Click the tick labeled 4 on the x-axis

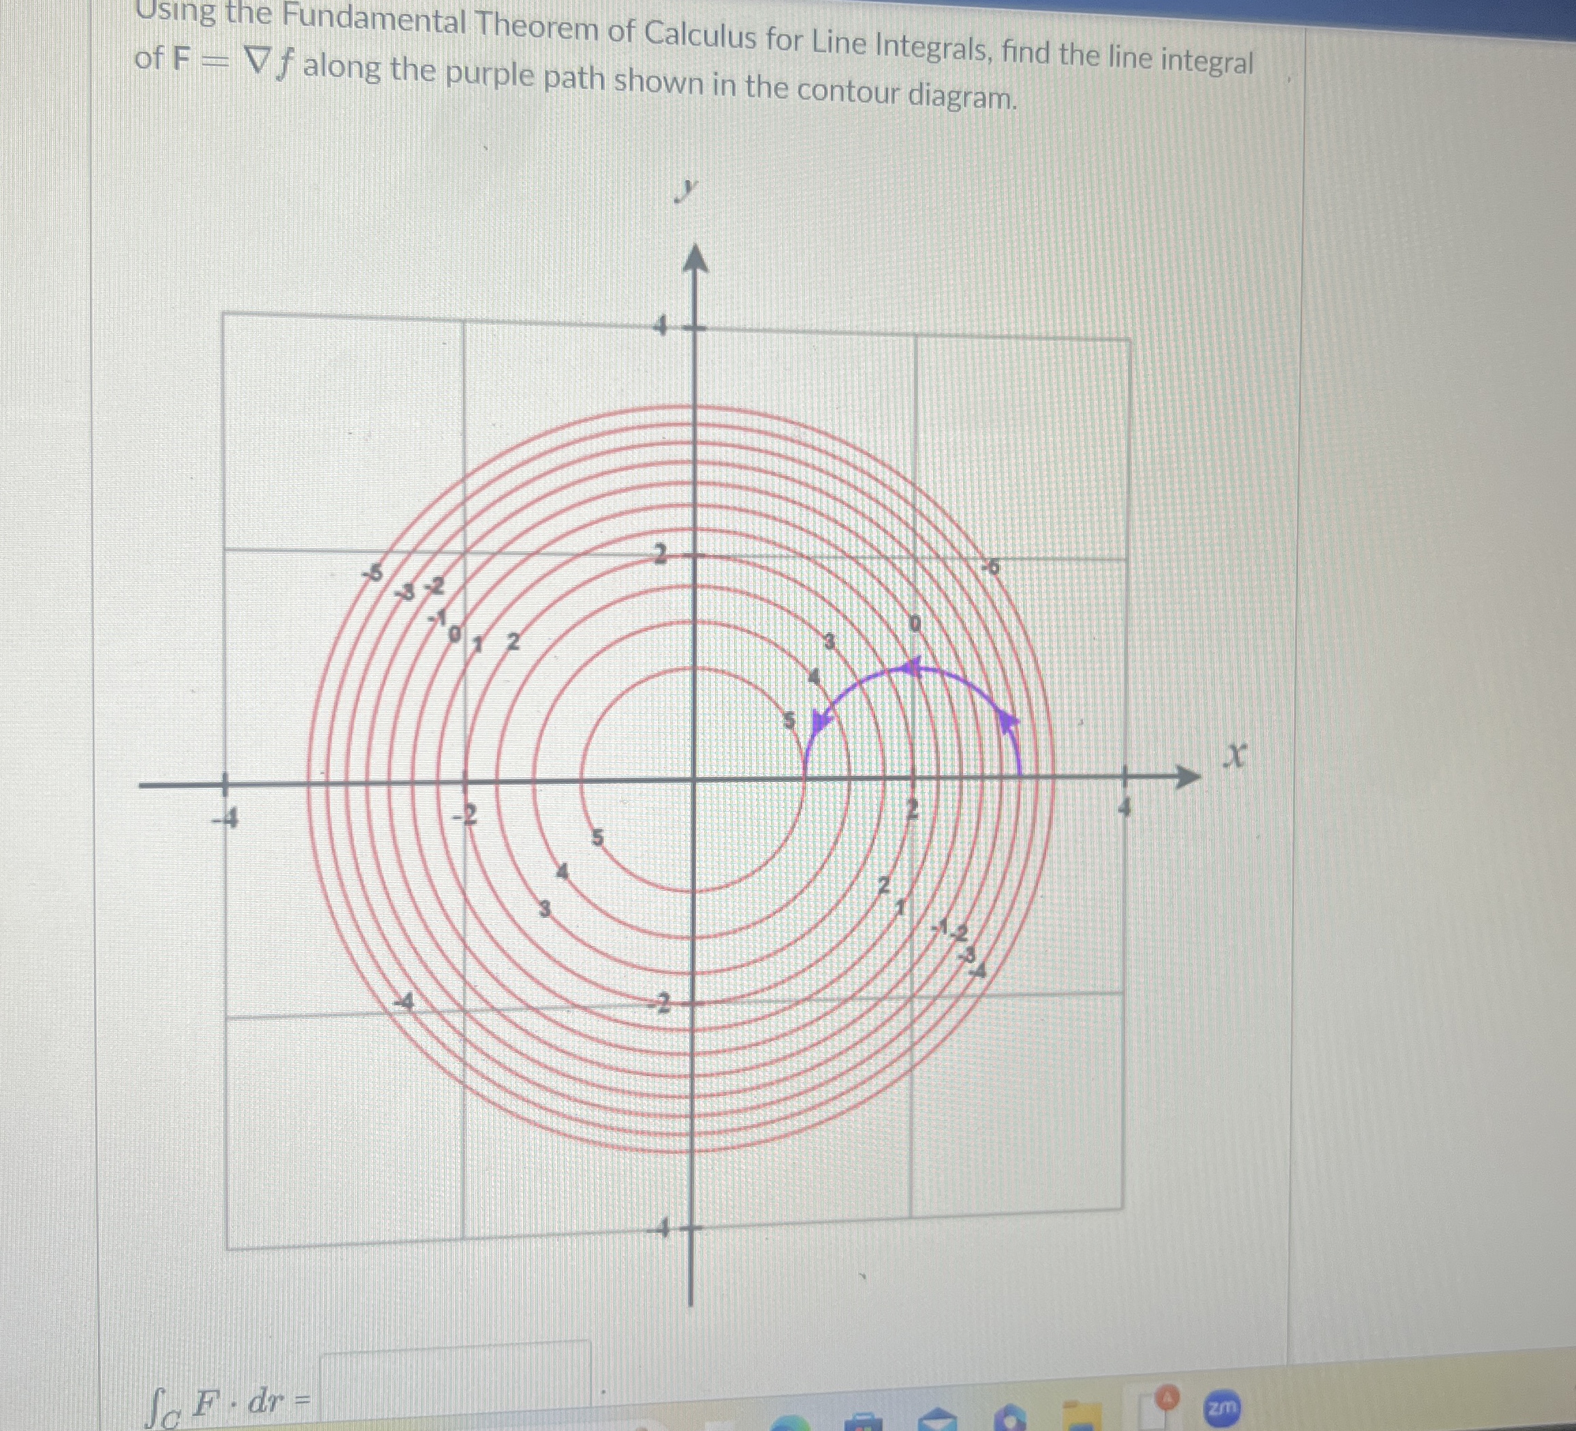1124,808
